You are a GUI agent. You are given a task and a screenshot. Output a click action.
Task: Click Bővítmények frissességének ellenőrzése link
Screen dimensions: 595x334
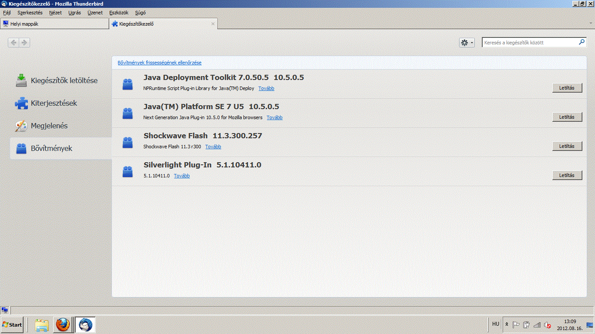159,63
